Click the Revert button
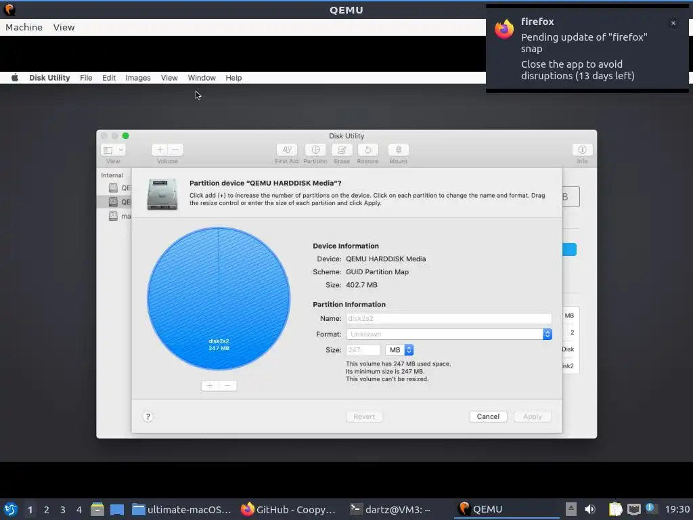693x520 pixels. (363, 416)
